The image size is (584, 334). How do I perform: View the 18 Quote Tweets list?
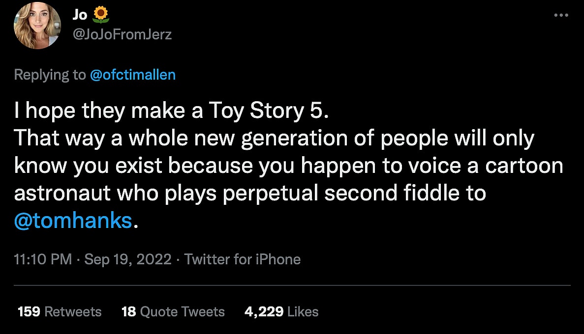pos(173,311)
